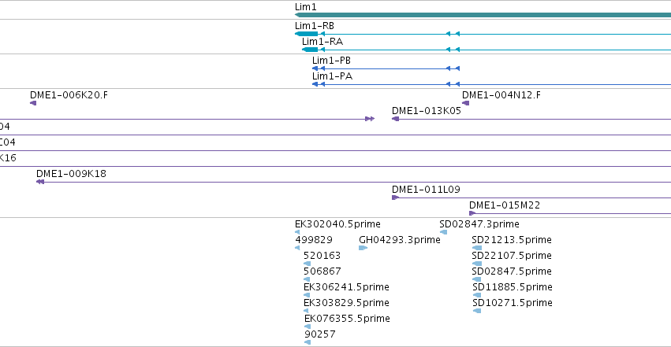Click the SD21213.5prime label
Viewport: 671px width, 347px height.
coord(512,240)
